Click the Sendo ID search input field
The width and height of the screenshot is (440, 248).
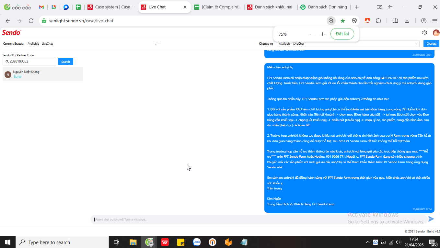coord(29,61)
